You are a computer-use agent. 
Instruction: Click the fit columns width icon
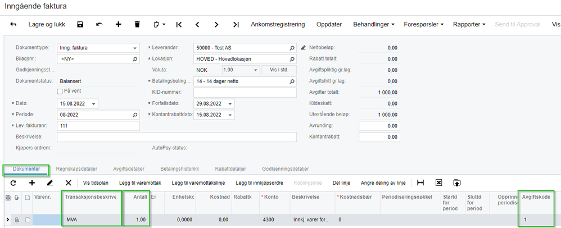(420, 183)
